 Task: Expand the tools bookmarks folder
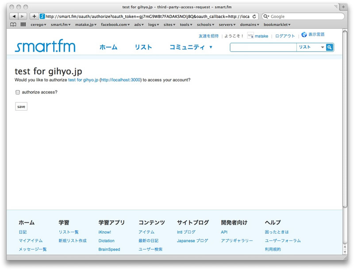point(186,25)
